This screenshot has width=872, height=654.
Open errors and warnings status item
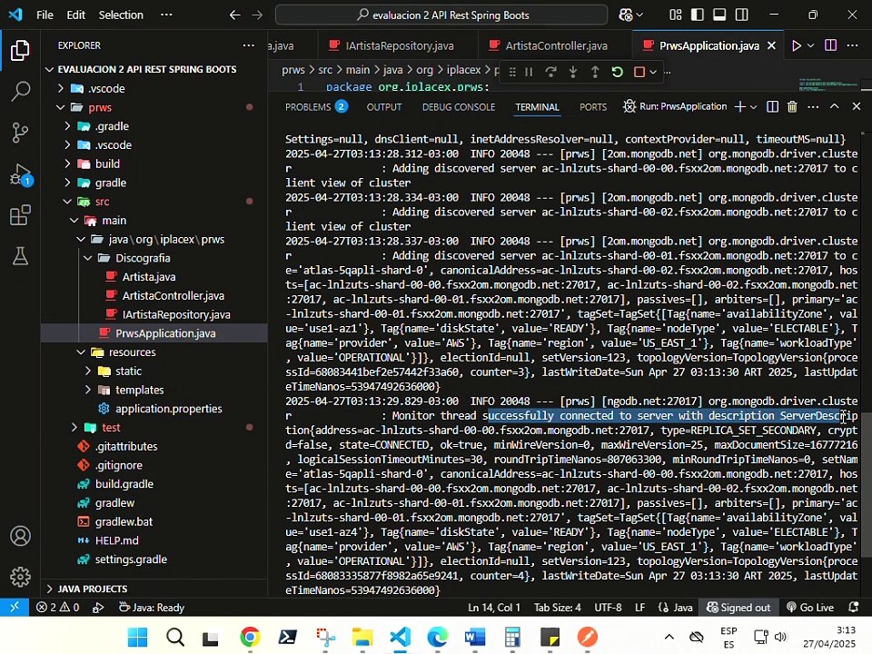pyautogui.click(x=58, y=608)
